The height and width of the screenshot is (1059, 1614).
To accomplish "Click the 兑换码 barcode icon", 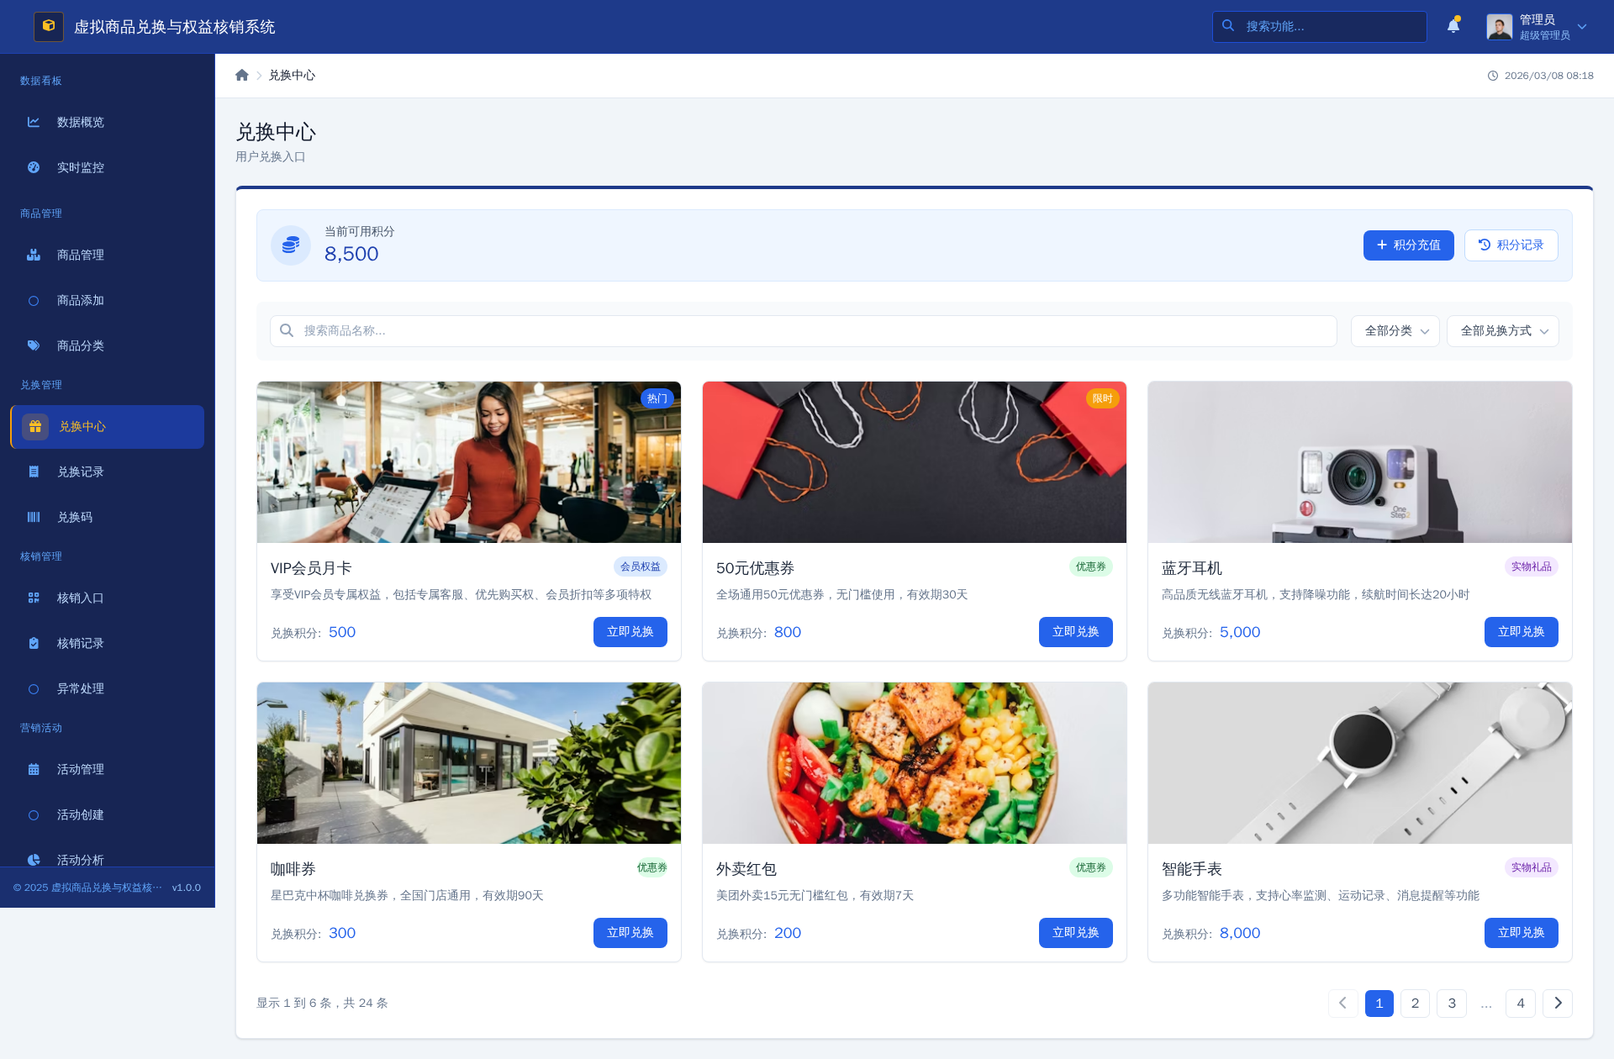I will pyautogui.click(x=34, y=518).
